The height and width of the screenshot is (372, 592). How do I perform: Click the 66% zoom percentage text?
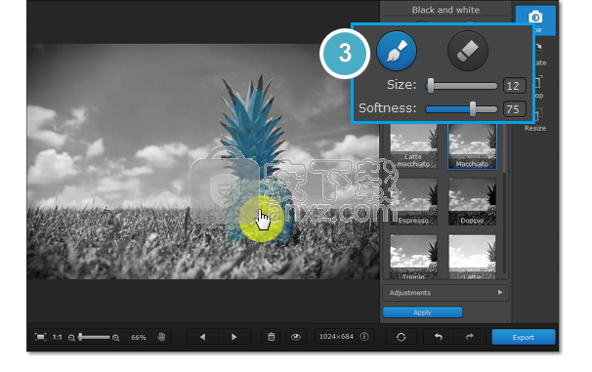(139, 337)
